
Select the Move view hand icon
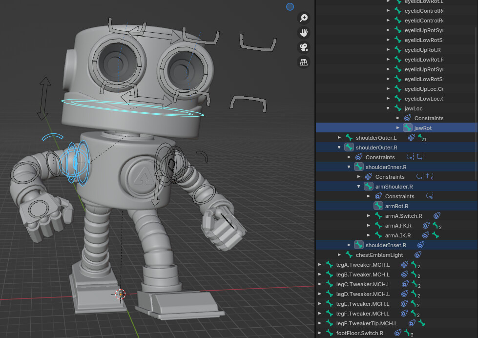(x=304, y=33)
